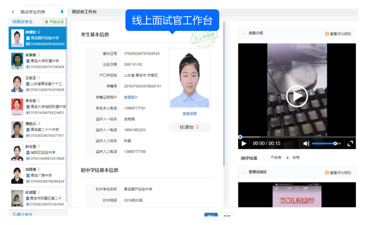Select student 朱黎雅 in the list
This screenshot has width=367, height=225.
click(x=37, y=61)
